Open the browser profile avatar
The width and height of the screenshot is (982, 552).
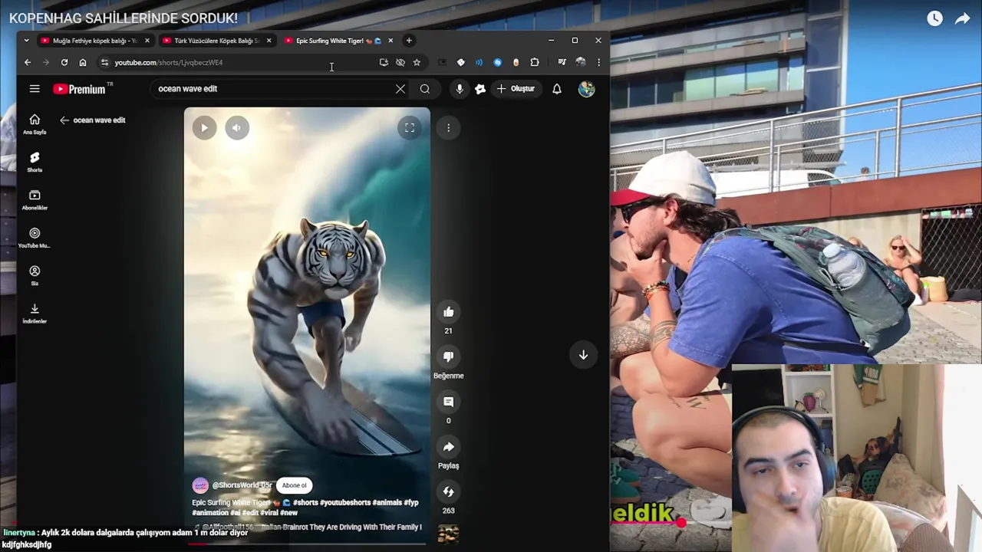pyautogui.click(x=580, y=63)
